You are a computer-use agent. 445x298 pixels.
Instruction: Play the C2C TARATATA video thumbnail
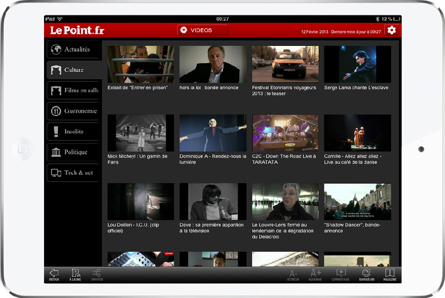tap(285, 133)
